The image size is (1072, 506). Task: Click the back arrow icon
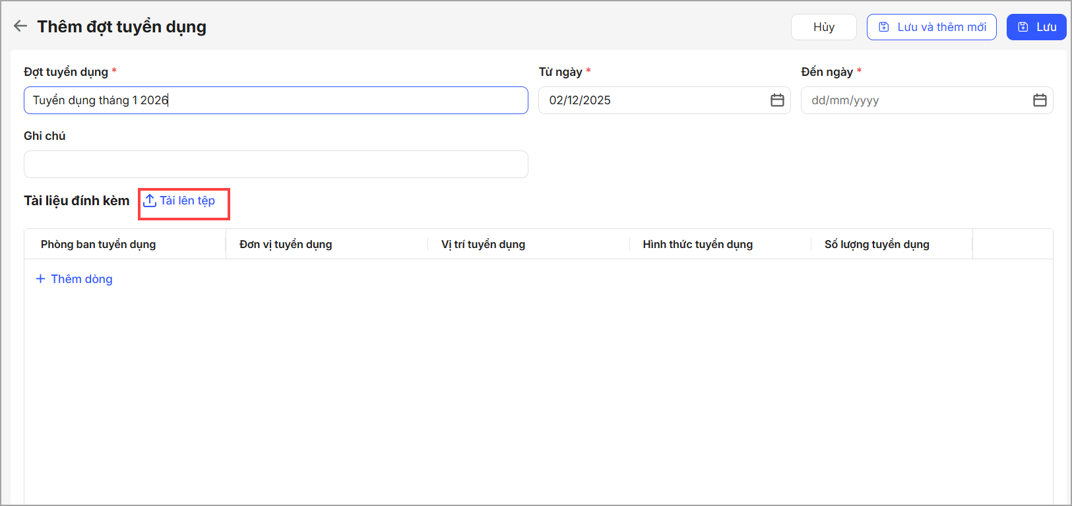20,26
